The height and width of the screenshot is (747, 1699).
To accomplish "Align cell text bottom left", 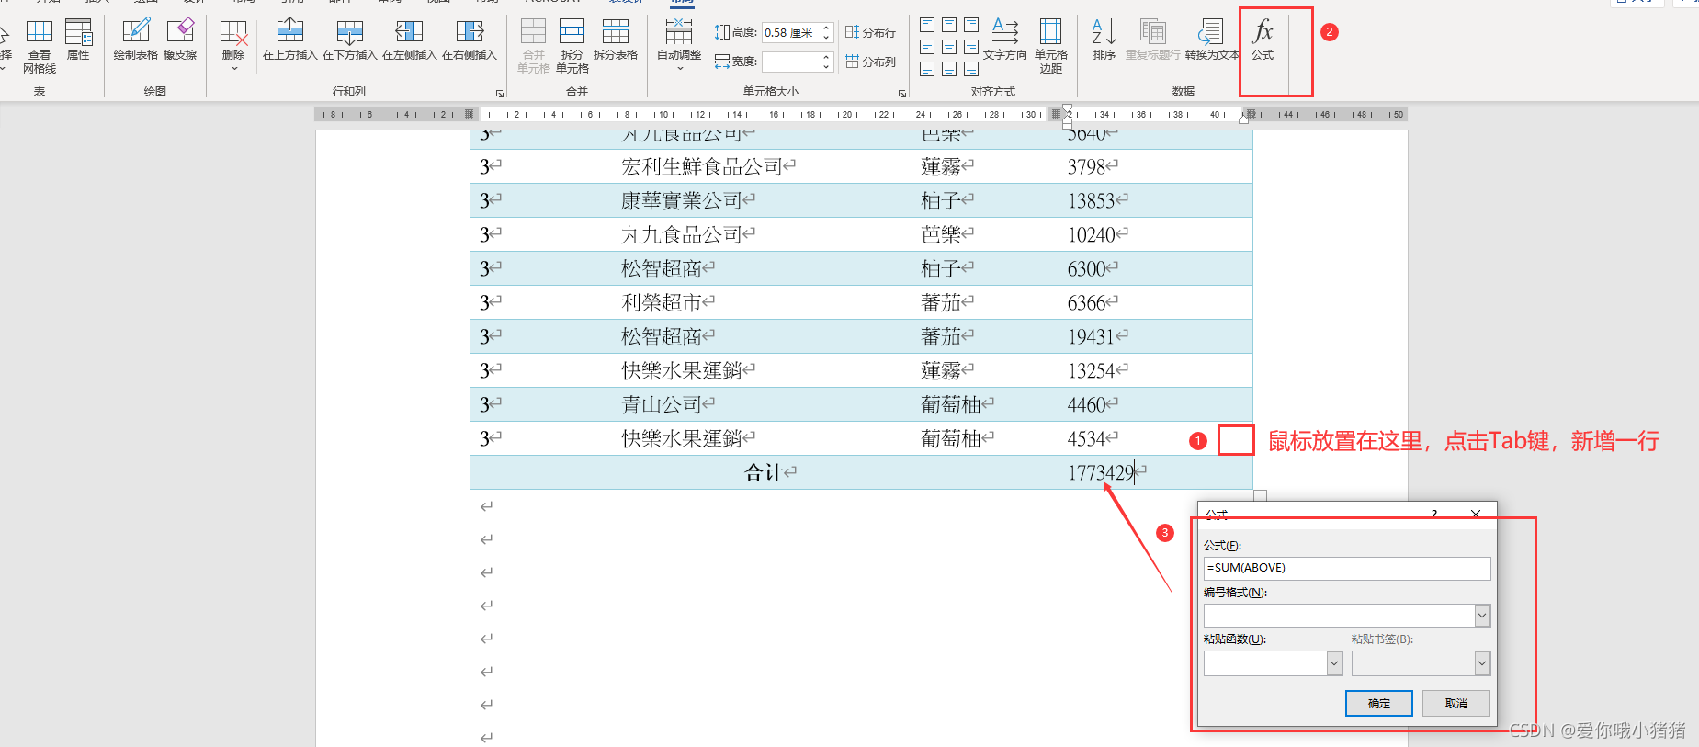I will (927, 69).
